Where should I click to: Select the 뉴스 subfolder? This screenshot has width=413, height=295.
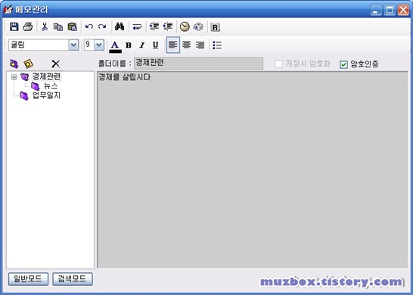pos(51,86)
